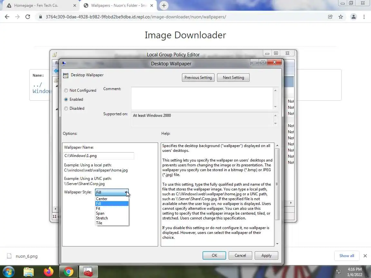This screenshot has height=278, width=371.
Task: Click the system tray network icon
Action: pos(338,272)
